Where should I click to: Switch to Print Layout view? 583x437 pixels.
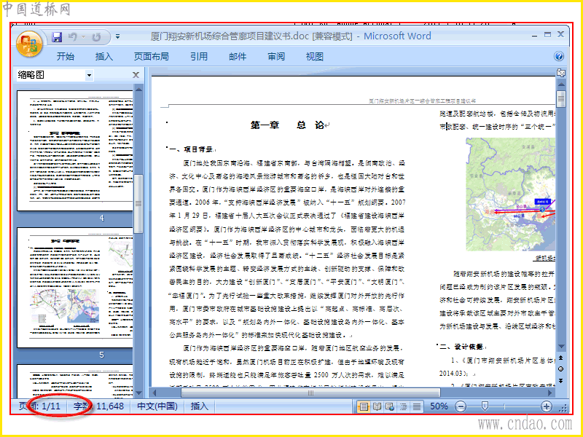click(363, 406)
